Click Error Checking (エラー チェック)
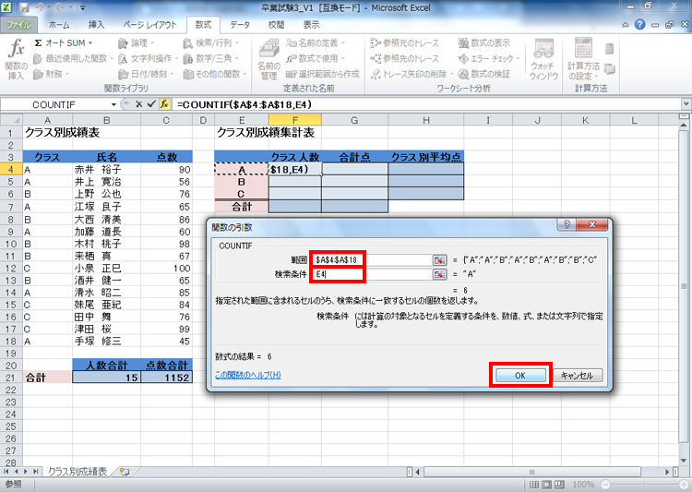The width and height of the screenshot is (692, 492). tap(489, 58)
